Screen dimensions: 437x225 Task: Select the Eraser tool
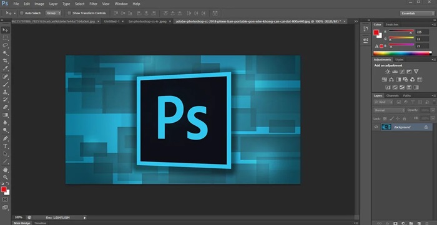(5, 107)
